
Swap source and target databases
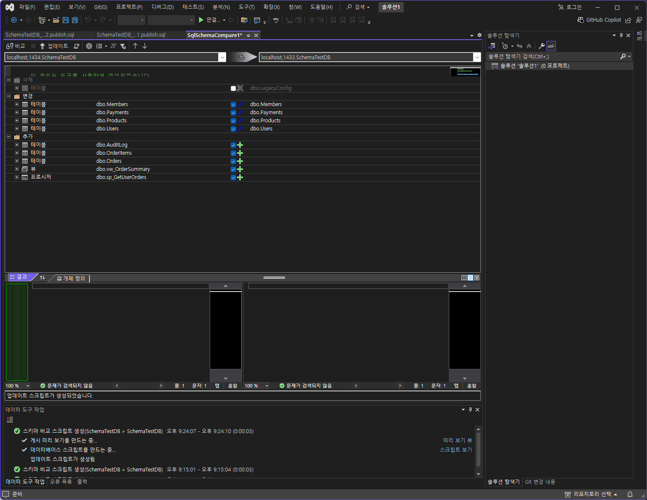pyautogui.click(x=242, y=57)
